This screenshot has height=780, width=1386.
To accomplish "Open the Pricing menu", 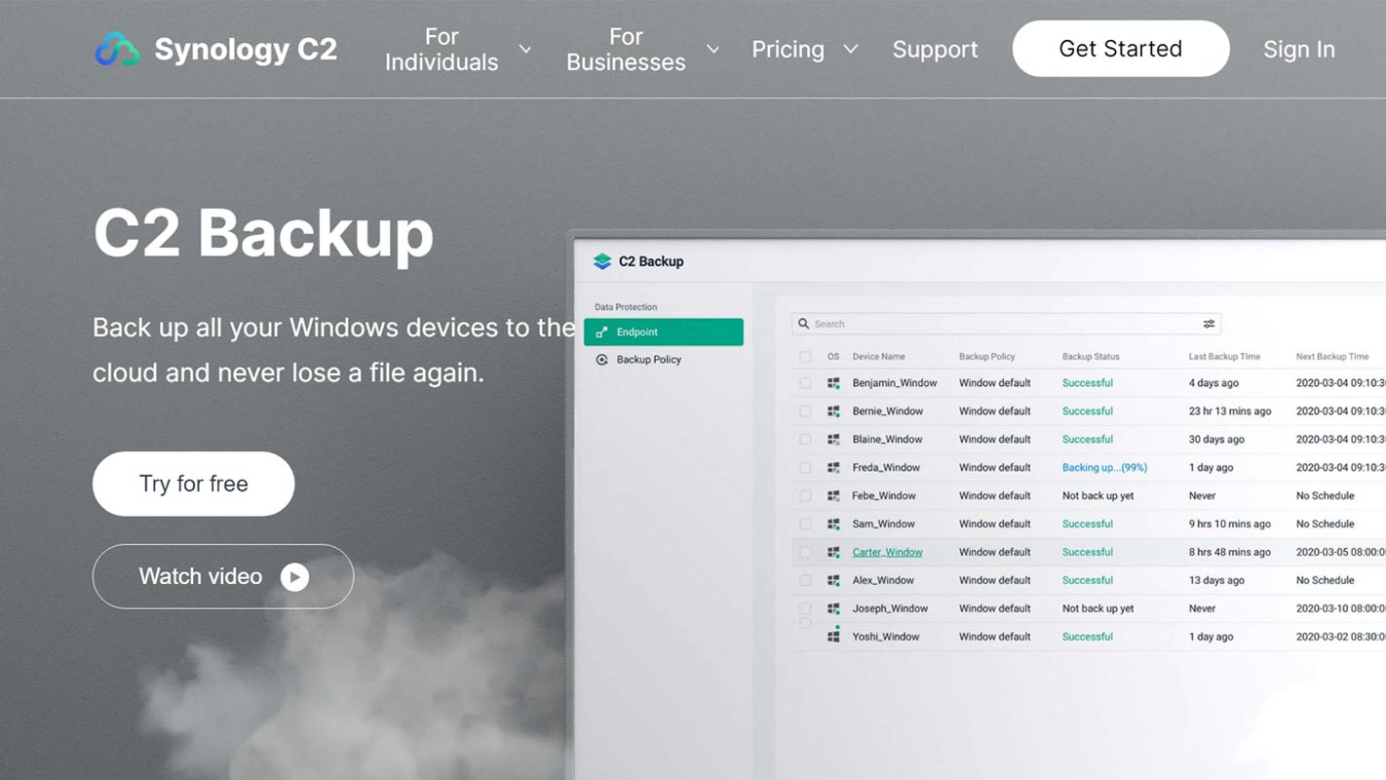I will [788, 50].
